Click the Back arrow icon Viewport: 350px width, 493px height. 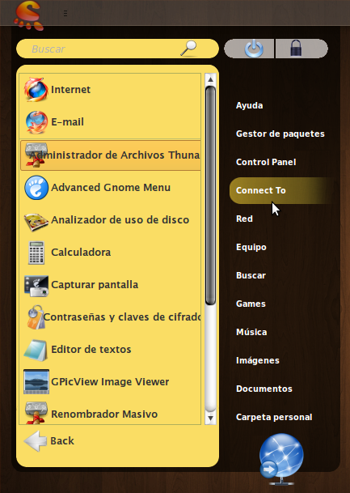(35, 441)
